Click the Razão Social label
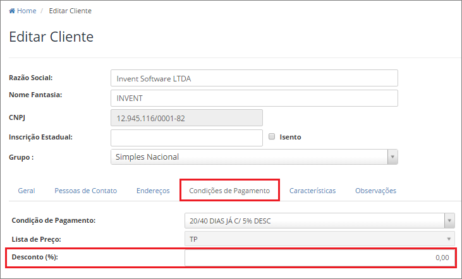The height and width of the screenshot is (279, 462). tap(30, 78)
